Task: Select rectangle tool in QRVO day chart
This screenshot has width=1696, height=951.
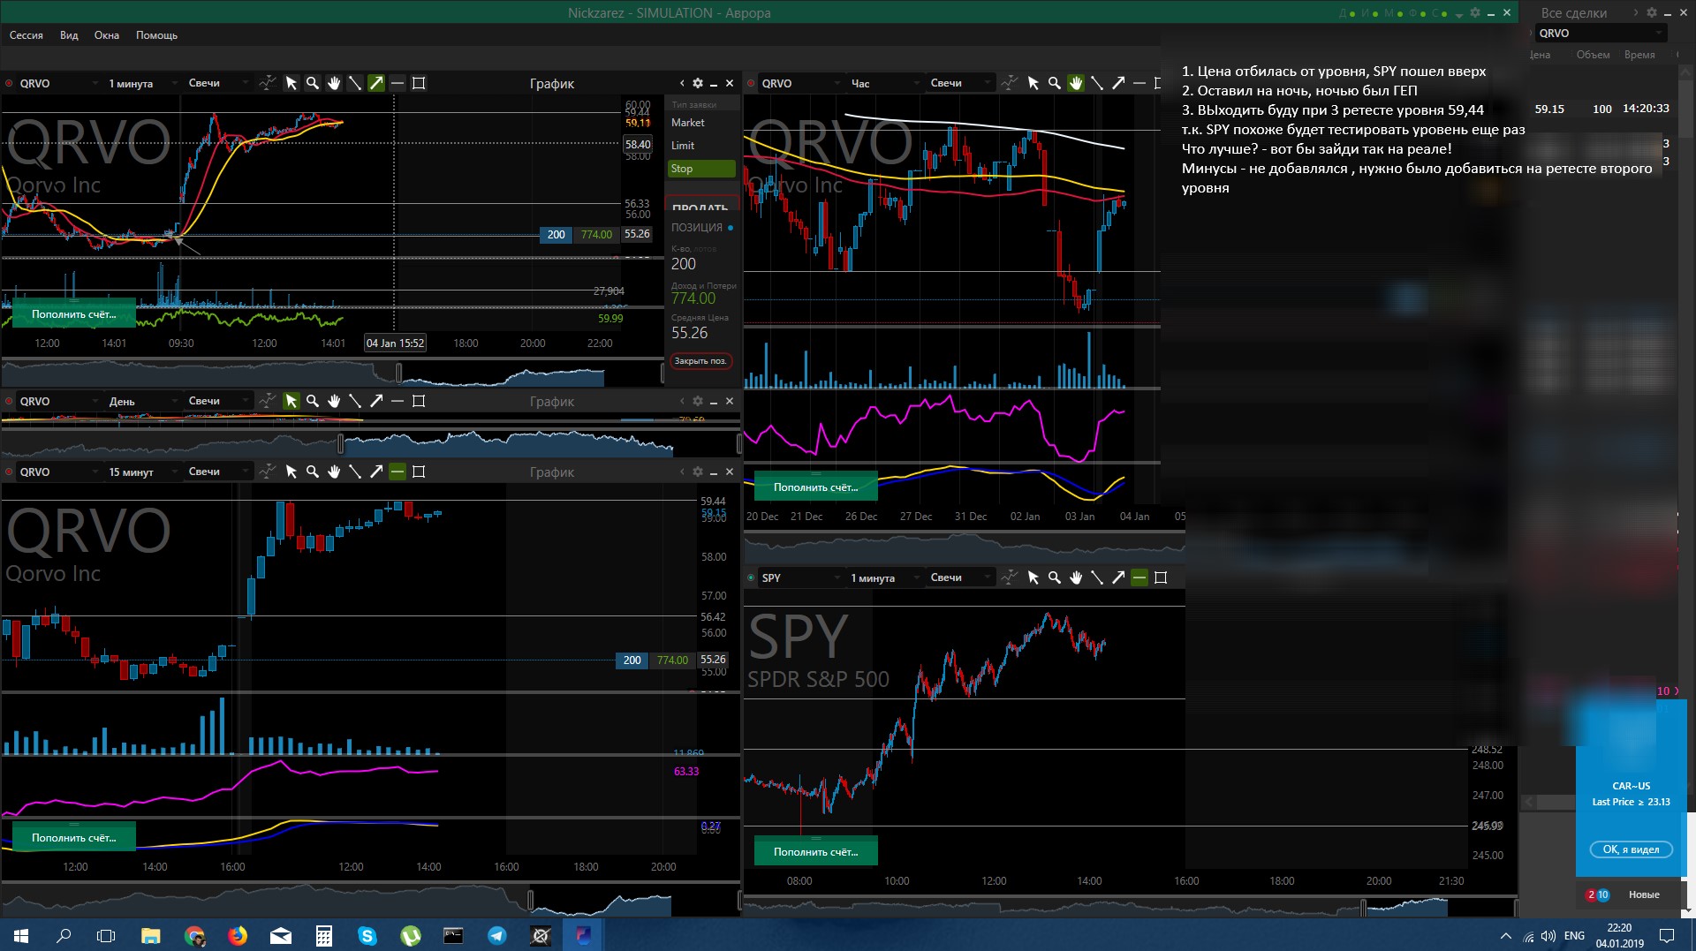Action: [x=419, y=401]
